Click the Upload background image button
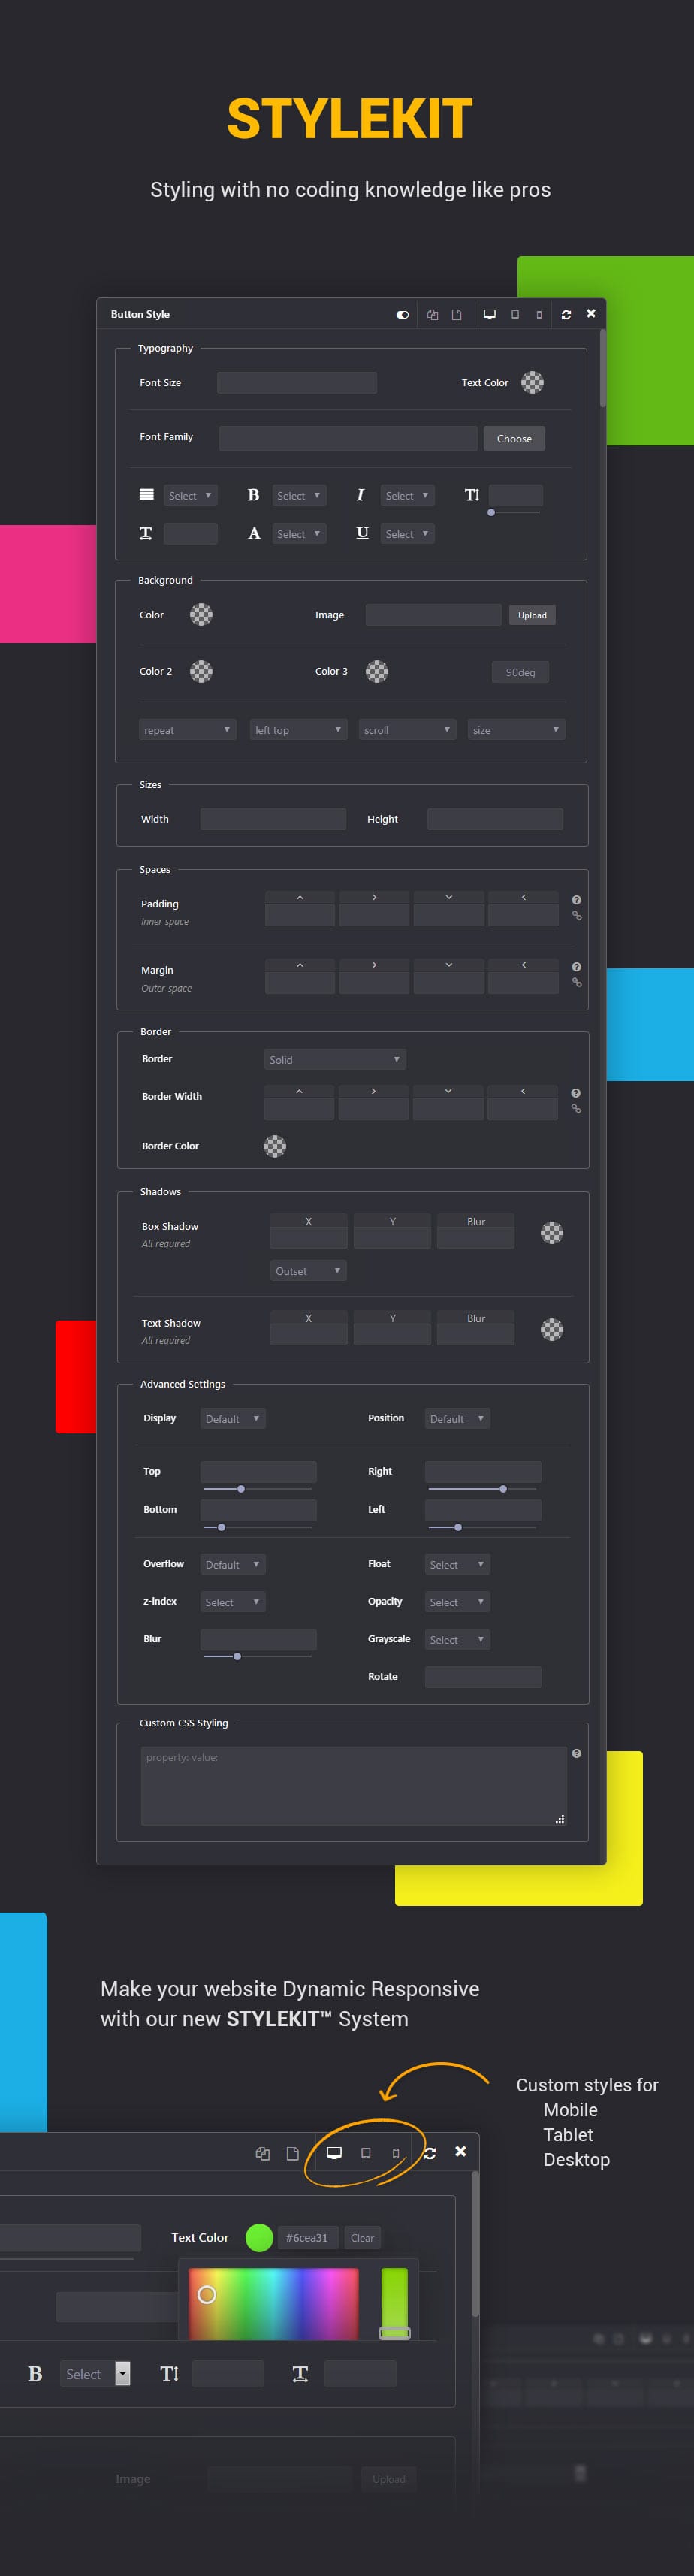This screenshot has width=694, height=2576. pos(532,615)
